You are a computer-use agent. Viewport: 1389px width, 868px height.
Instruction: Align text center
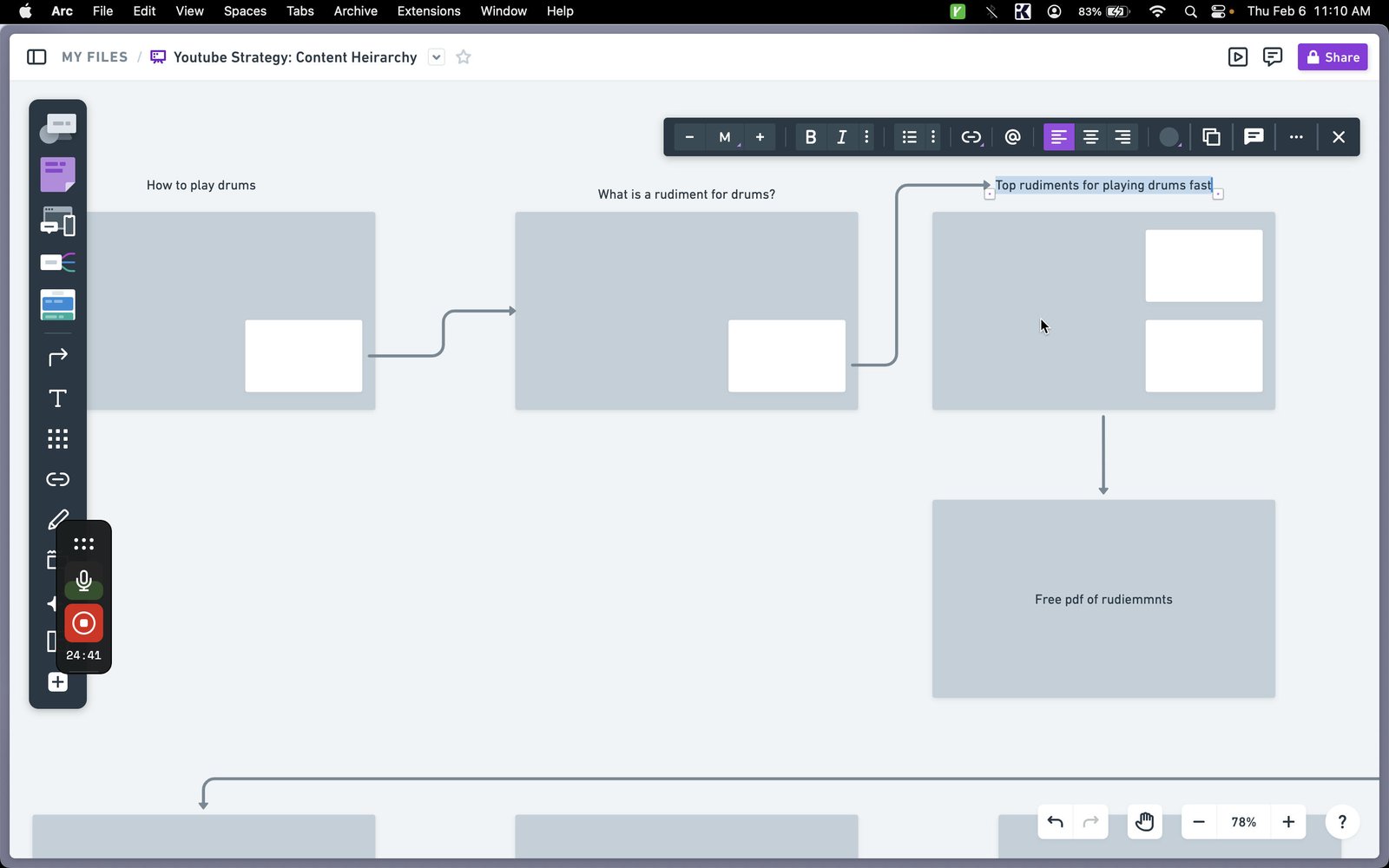click(1090, 137)
